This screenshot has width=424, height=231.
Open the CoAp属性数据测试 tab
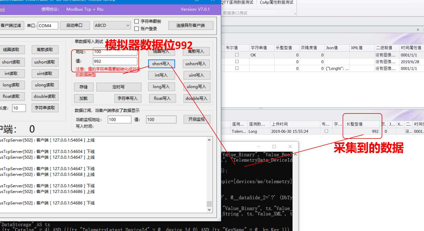[277, 2]
